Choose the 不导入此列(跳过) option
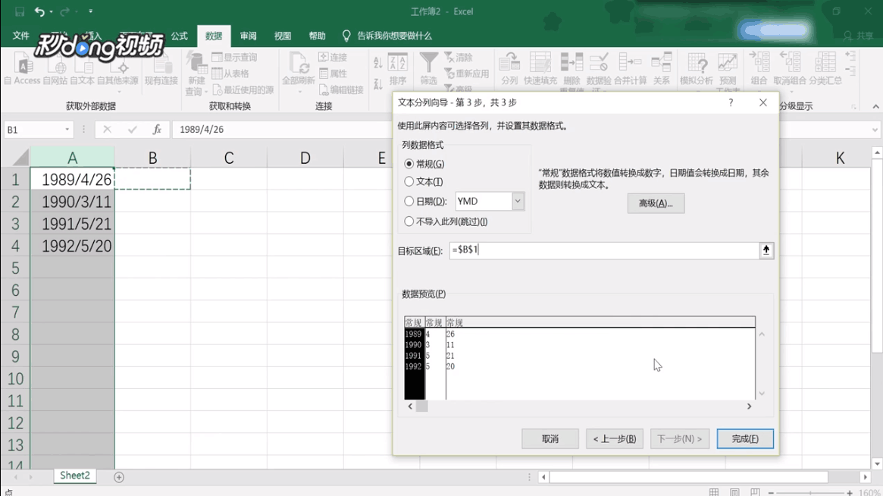The width and height of the screenshot is (883, 496). pos(409,221)
